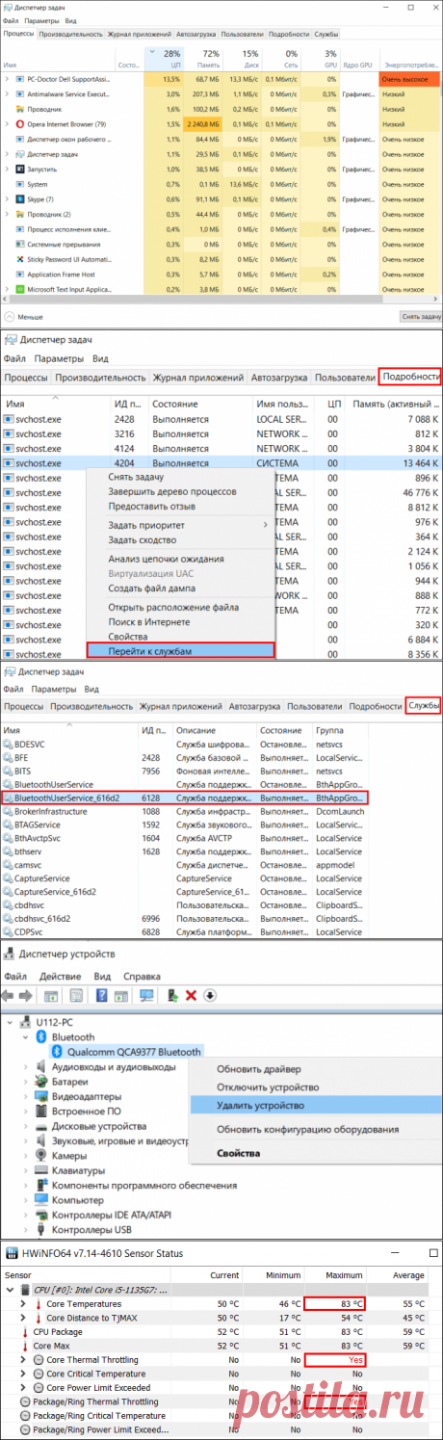The height and width of the screenshot is (1440, 443).
Task: Click the Снять задачу button in processes window
Action: (x=419, y=316)
